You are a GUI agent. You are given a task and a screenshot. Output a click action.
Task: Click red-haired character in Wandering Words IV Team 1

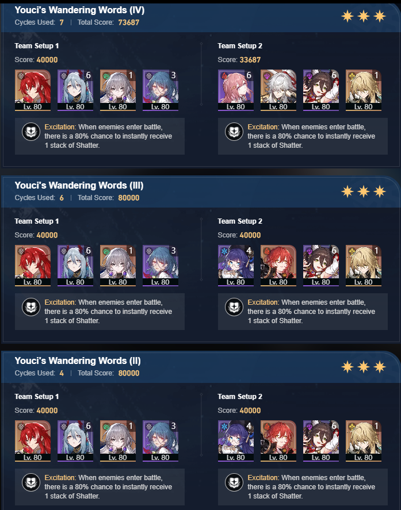(x=33, y=90)
